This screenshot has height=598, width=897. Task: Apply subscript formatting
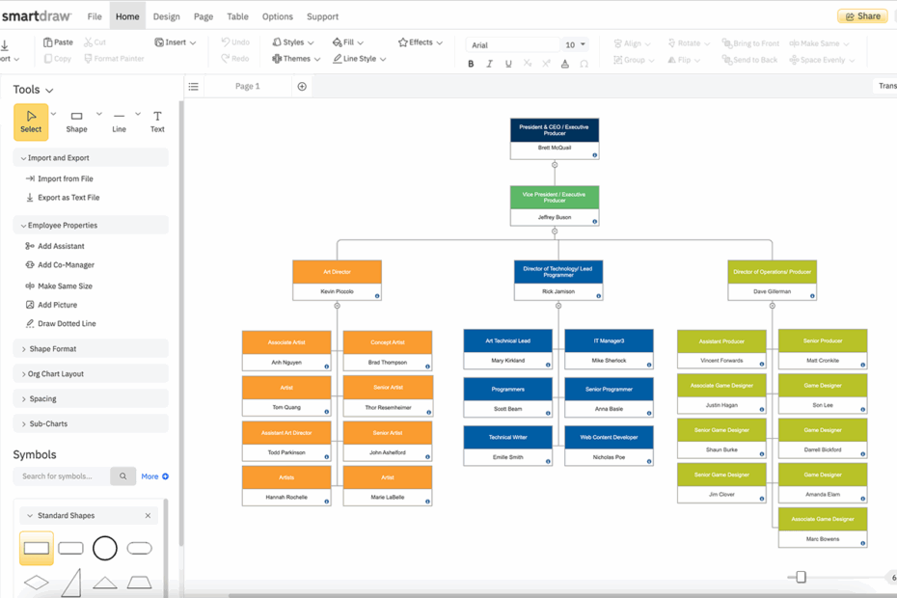pyautogui.click(x=528, y=64)
